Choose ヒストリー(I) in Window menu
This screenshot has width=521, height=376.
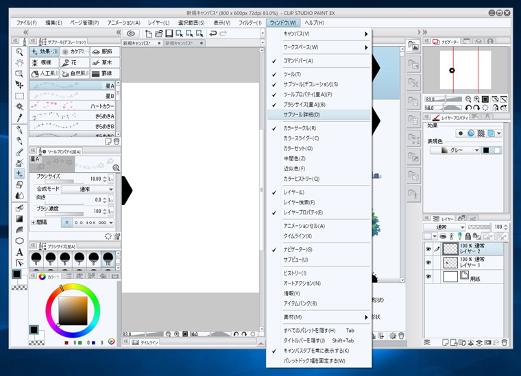point(319,273)
